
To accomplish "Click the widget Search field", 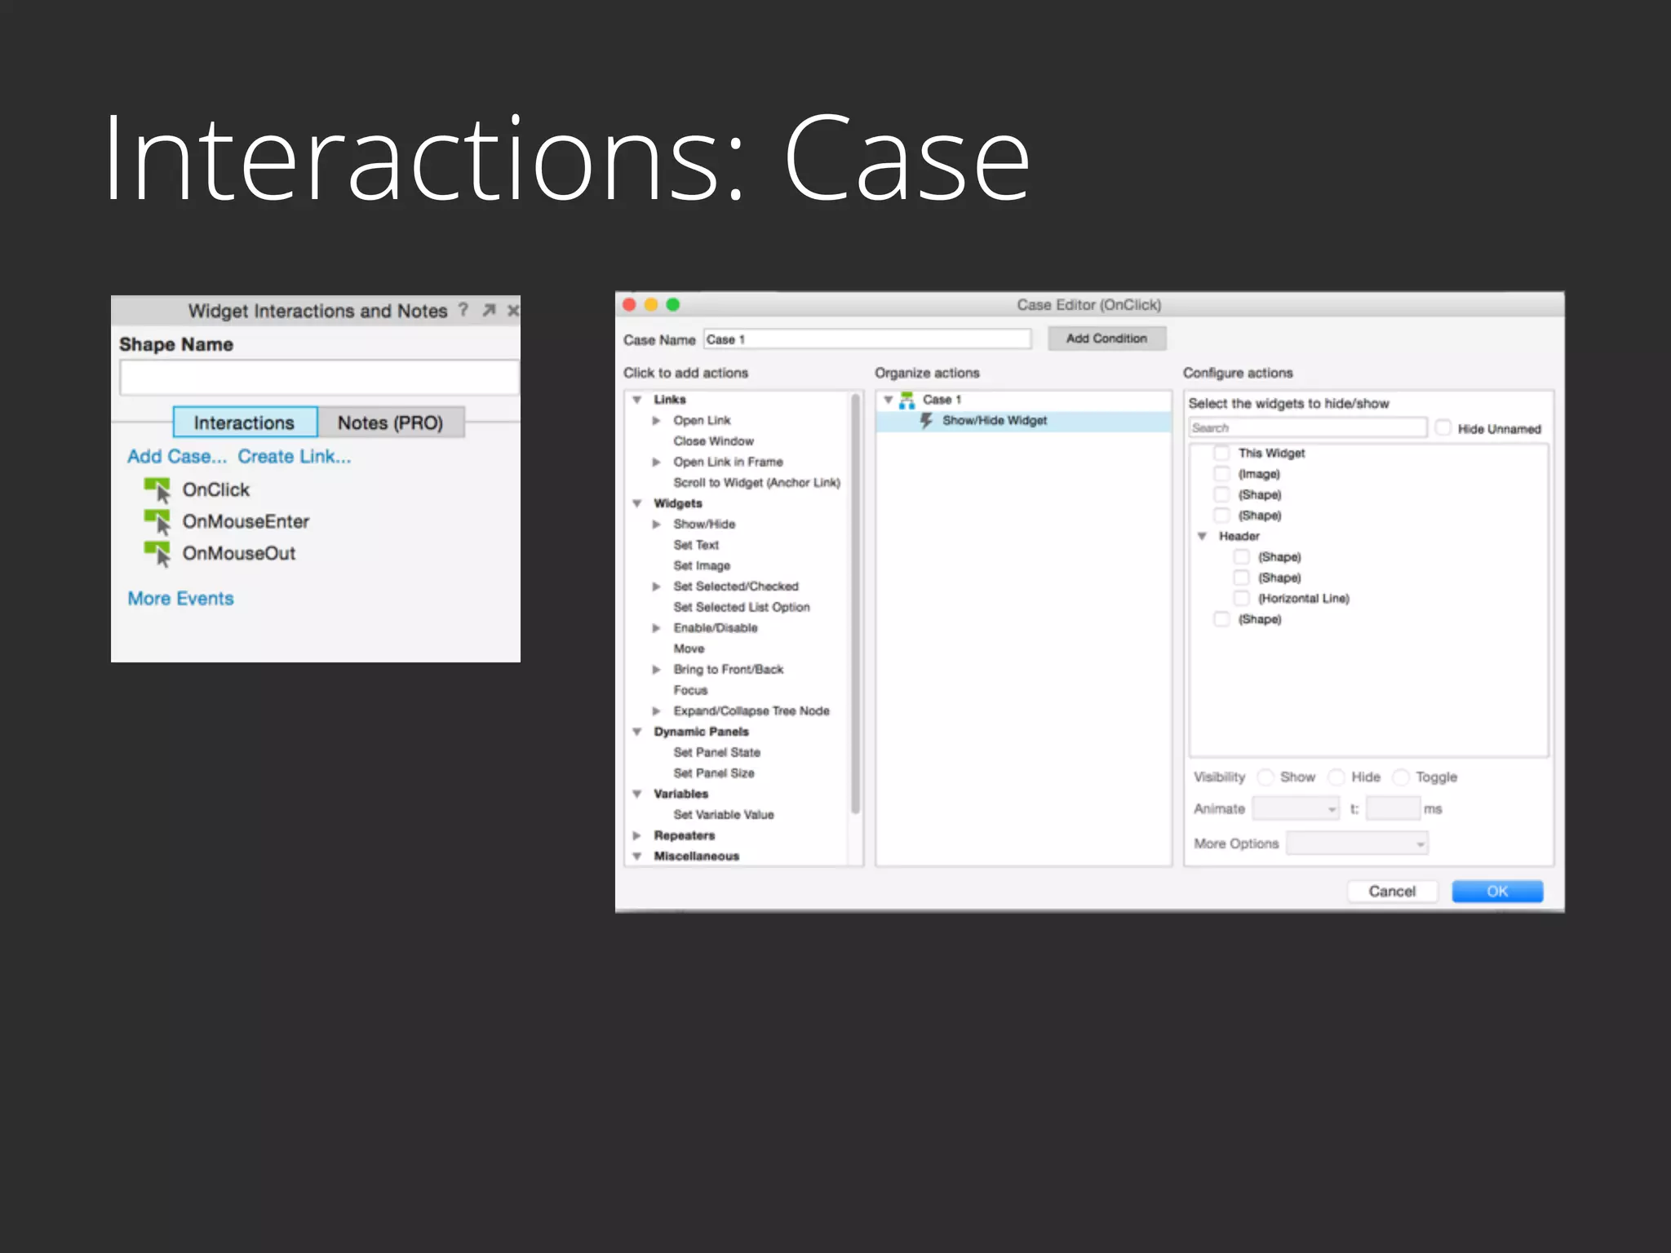I will (x=1308, y=427).
